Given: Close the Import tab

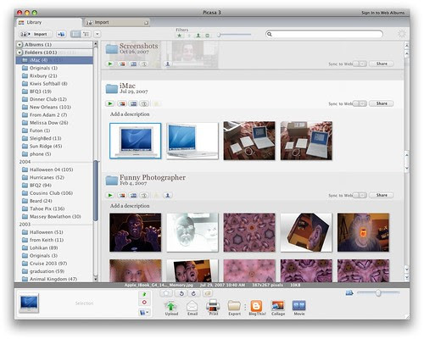Looking at the screenshot, I should pyautogui.click(x=146, y=23).
